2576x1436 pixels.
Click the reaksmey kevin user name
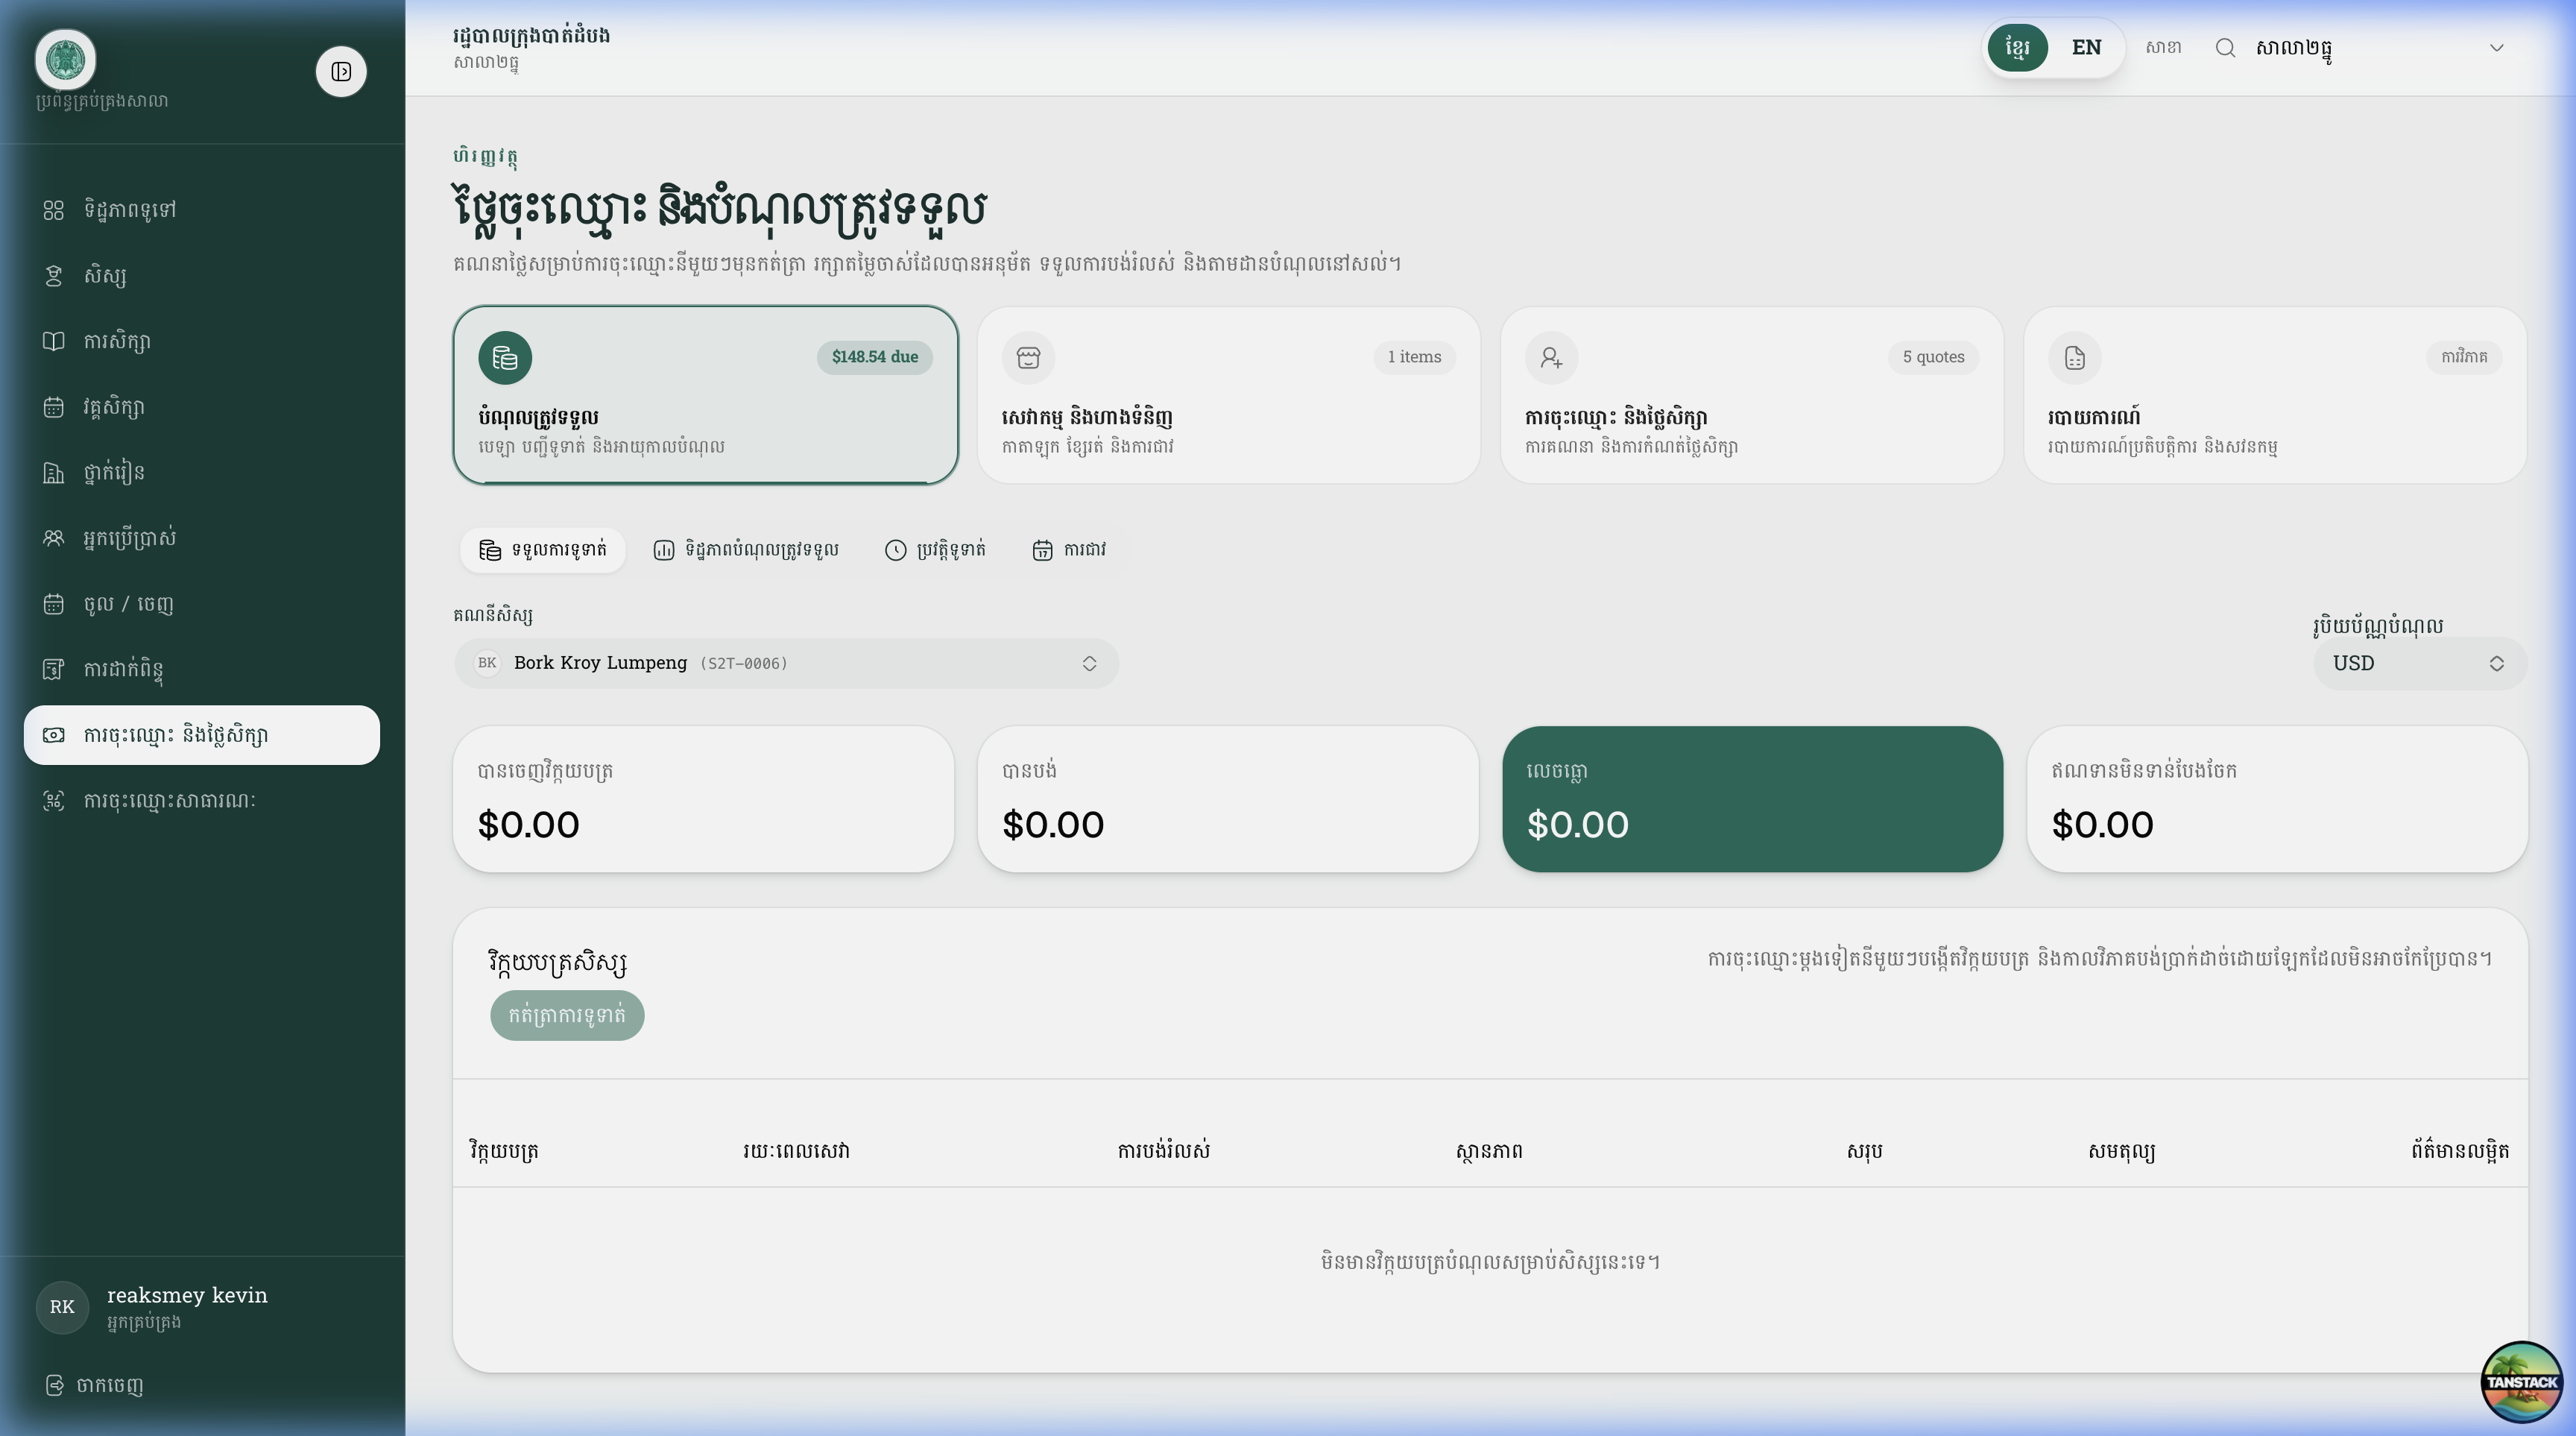(187, 1295)
